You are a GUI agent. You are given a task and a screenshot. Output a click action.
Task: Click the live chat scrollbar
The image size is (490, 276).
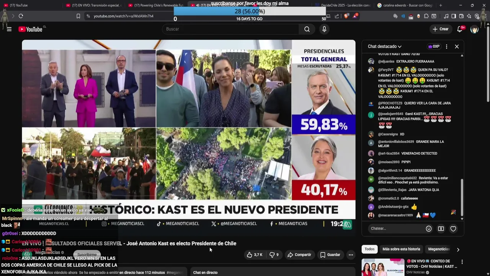462,197
